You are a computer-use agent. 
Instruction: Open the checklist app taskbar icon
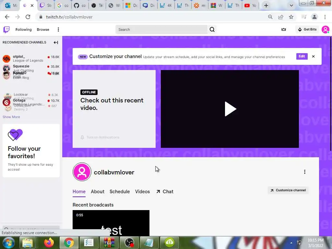(89, 243)
